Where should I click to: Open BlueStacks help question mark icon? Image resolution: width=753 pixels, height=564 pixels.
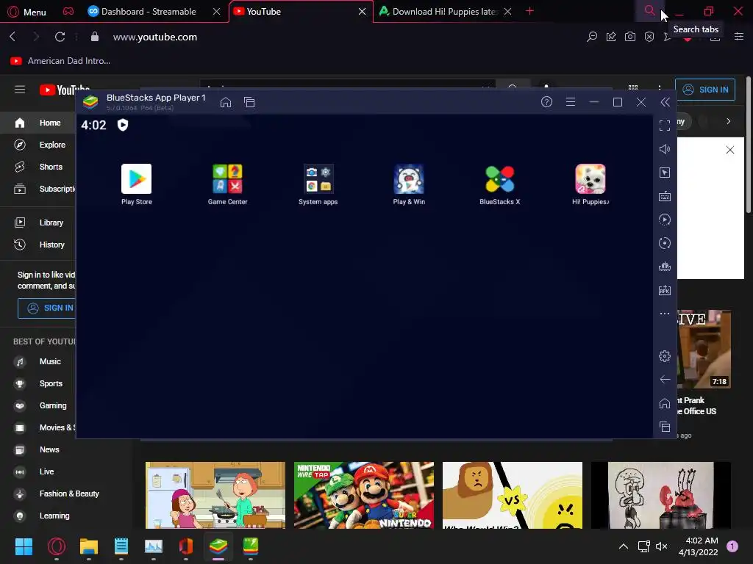point(546,101)
